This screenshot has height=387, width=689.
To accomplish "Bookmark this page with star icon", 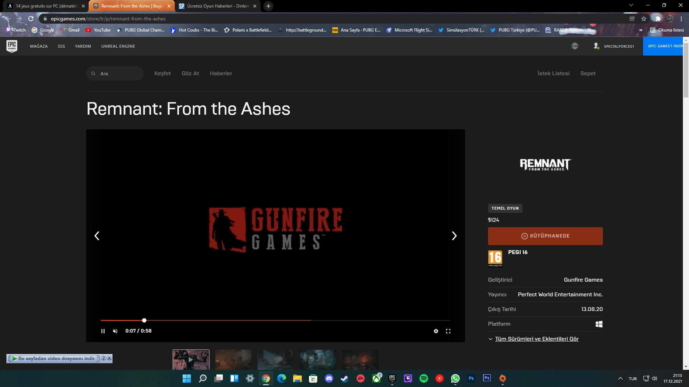I will 644,19.
